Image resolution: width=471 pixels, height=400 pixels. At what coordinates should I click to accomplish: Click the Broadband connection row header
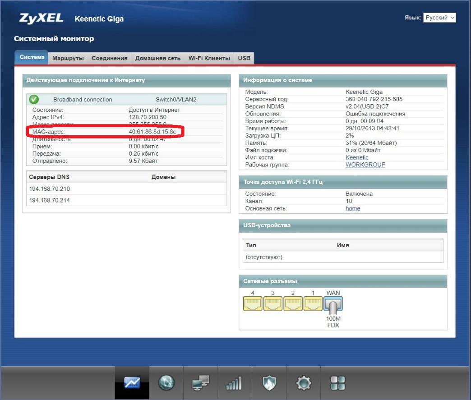tap(126, 99)
